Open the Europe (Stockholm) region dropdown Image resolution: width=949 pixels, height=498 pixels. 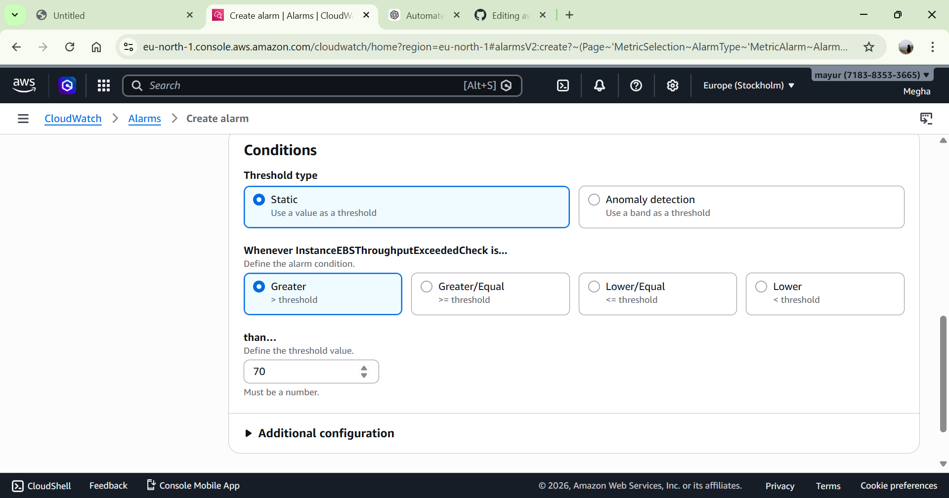point(748,85)
